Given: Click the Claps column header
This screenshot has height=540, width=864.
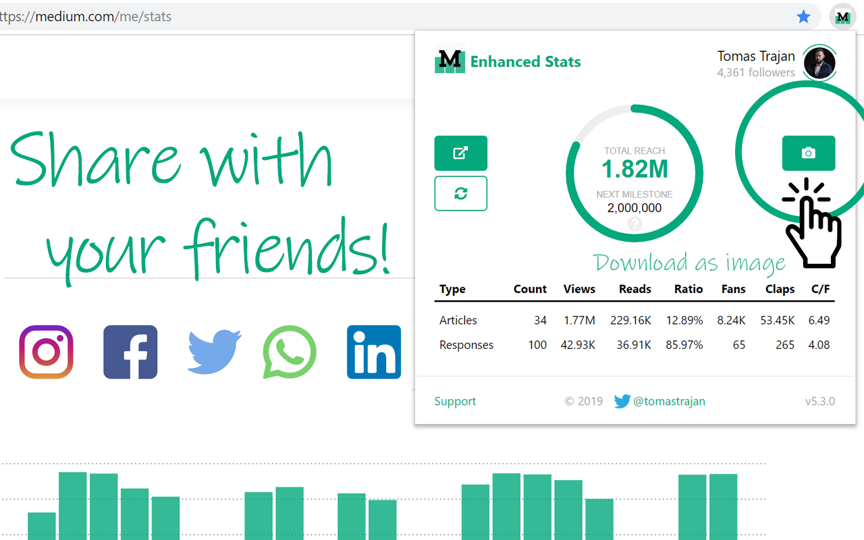Looking at the screenshot, I should (780, 289).
